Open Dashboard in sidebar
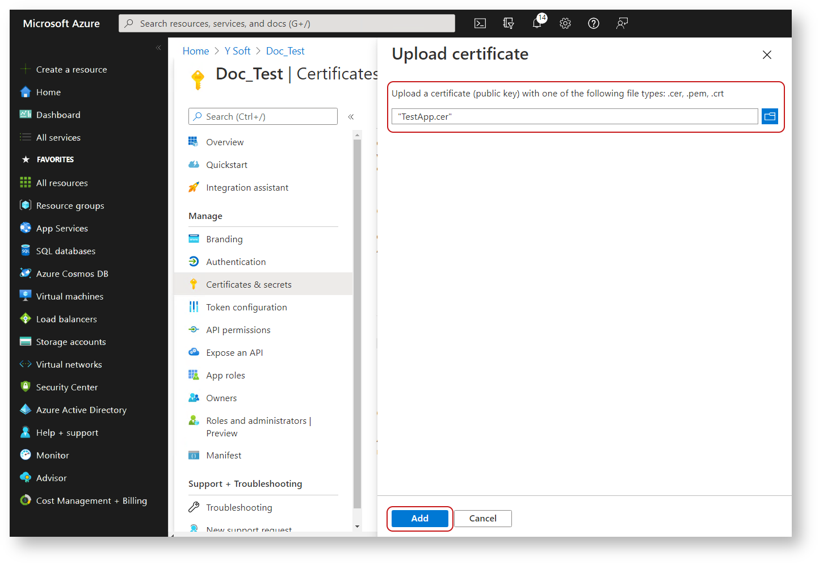This screenshot has height=564, width=819. tap(58, 115)
